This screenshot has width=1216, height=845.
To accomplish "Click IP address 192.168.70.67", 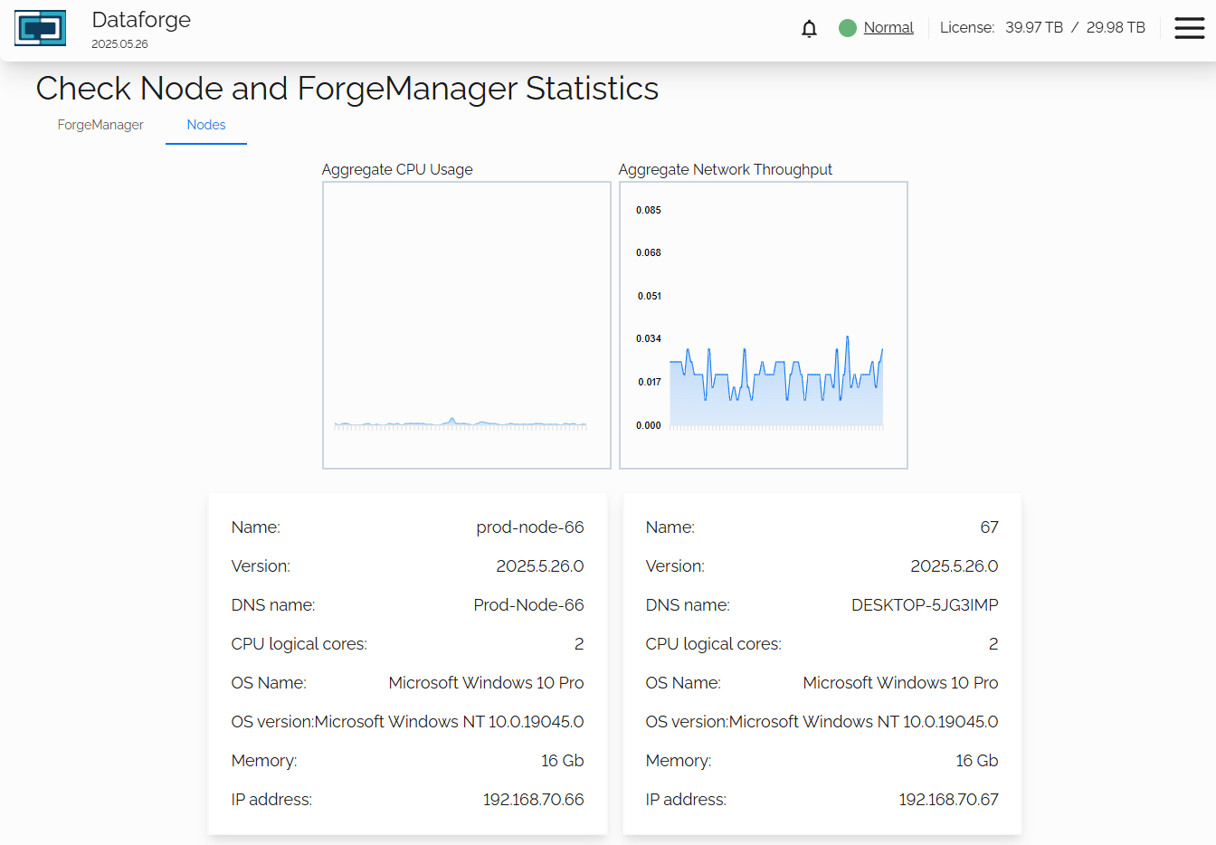I will pos(948,800).
